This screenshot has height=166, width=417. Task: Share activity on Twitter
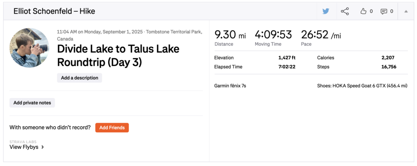point(326,11)
